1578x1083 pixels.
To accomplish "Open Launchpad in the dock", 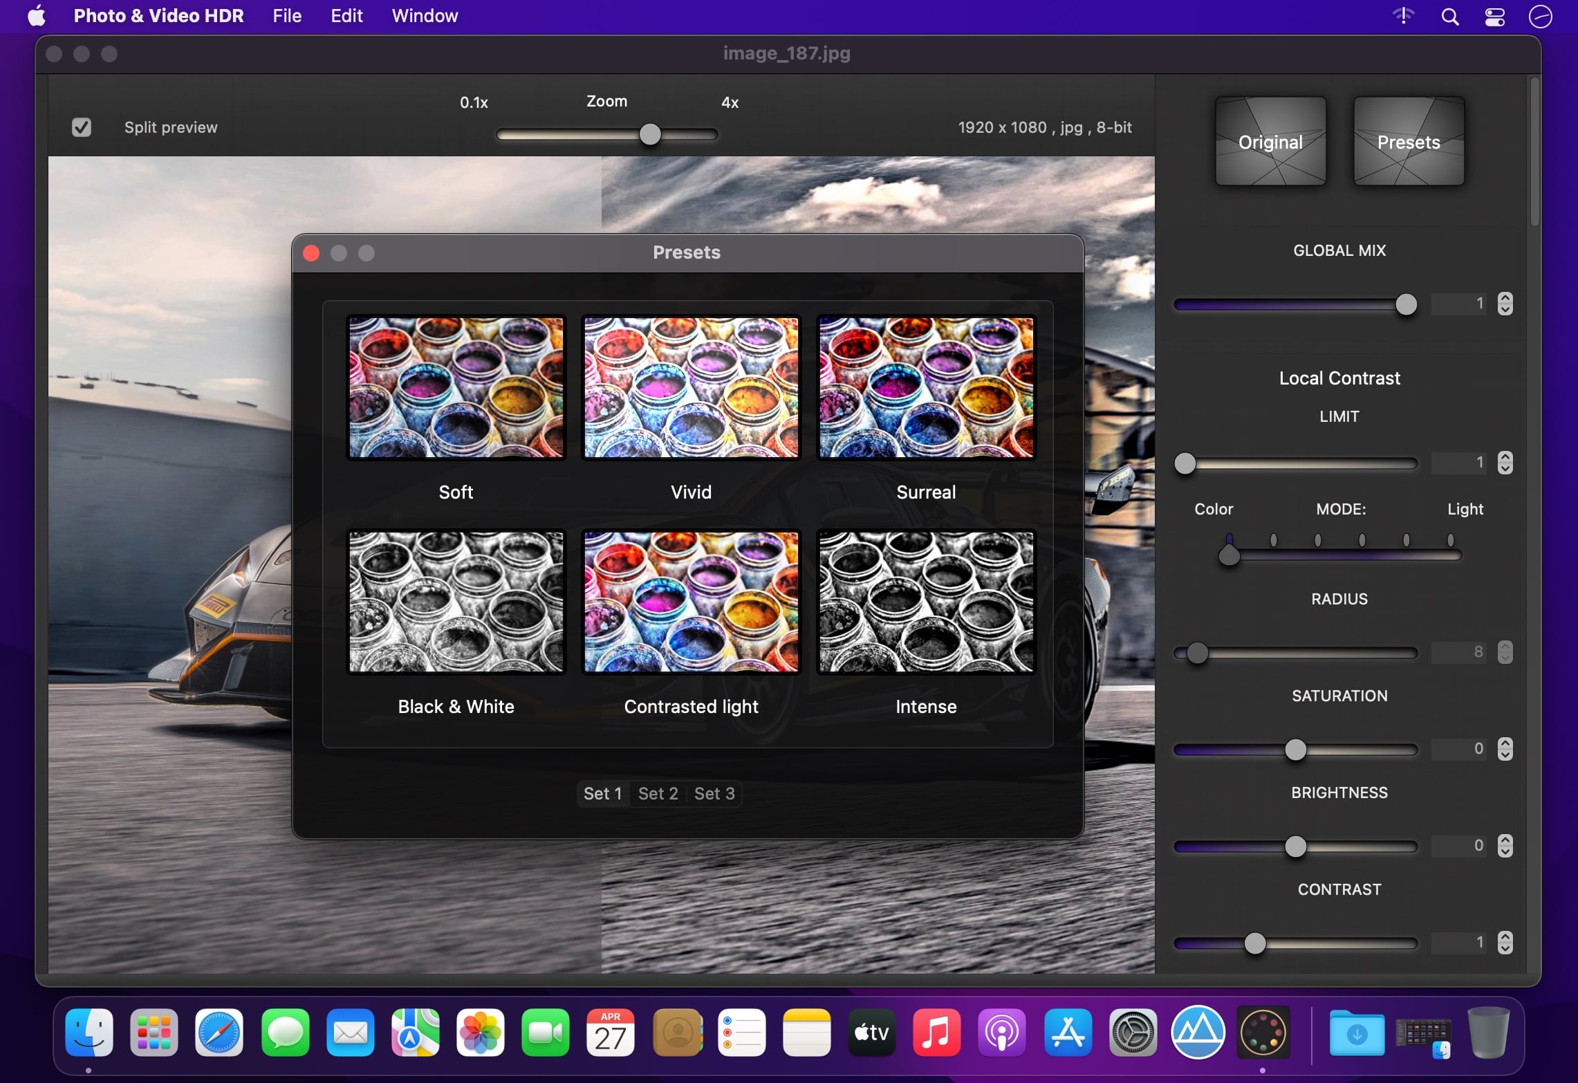I will coord(154,1033).
